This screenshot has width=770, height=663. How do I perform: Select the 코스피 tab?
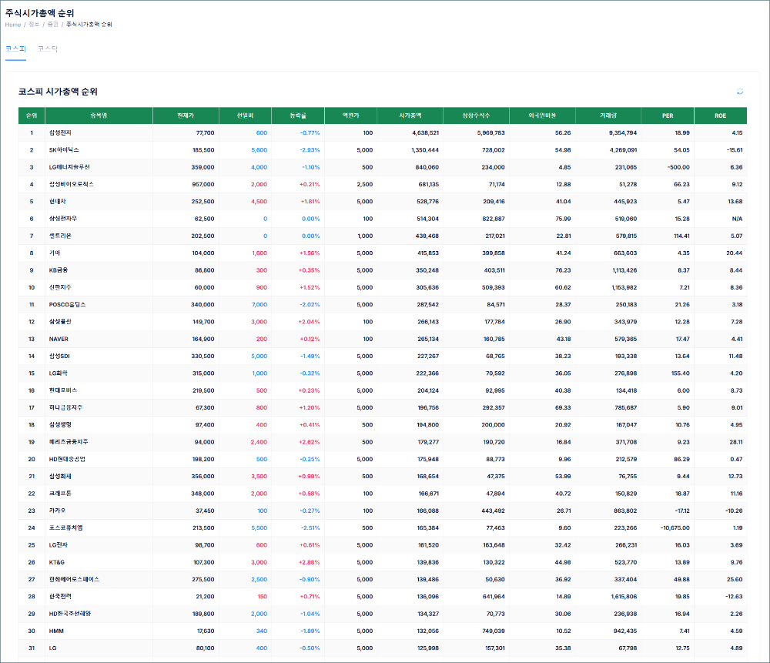[x=15, y=49]
